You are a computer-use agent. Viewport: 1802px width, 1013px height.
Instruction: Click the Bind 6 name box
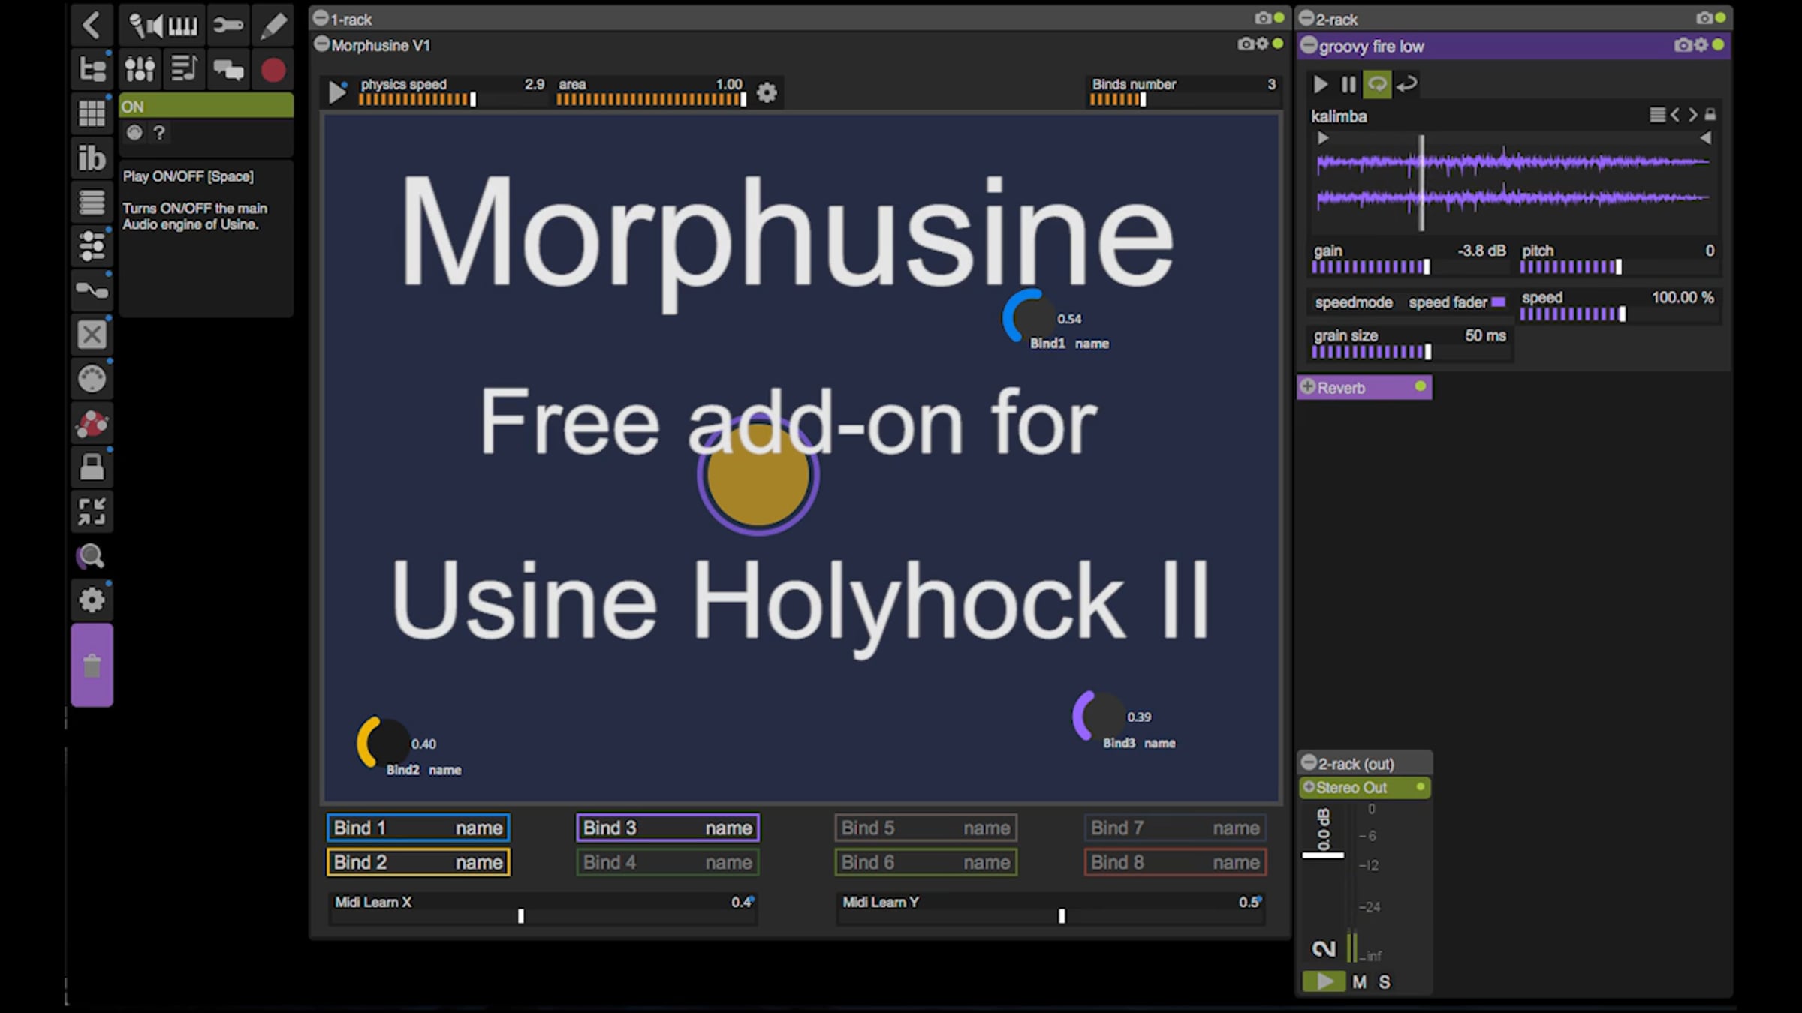[x=926, y=862]
